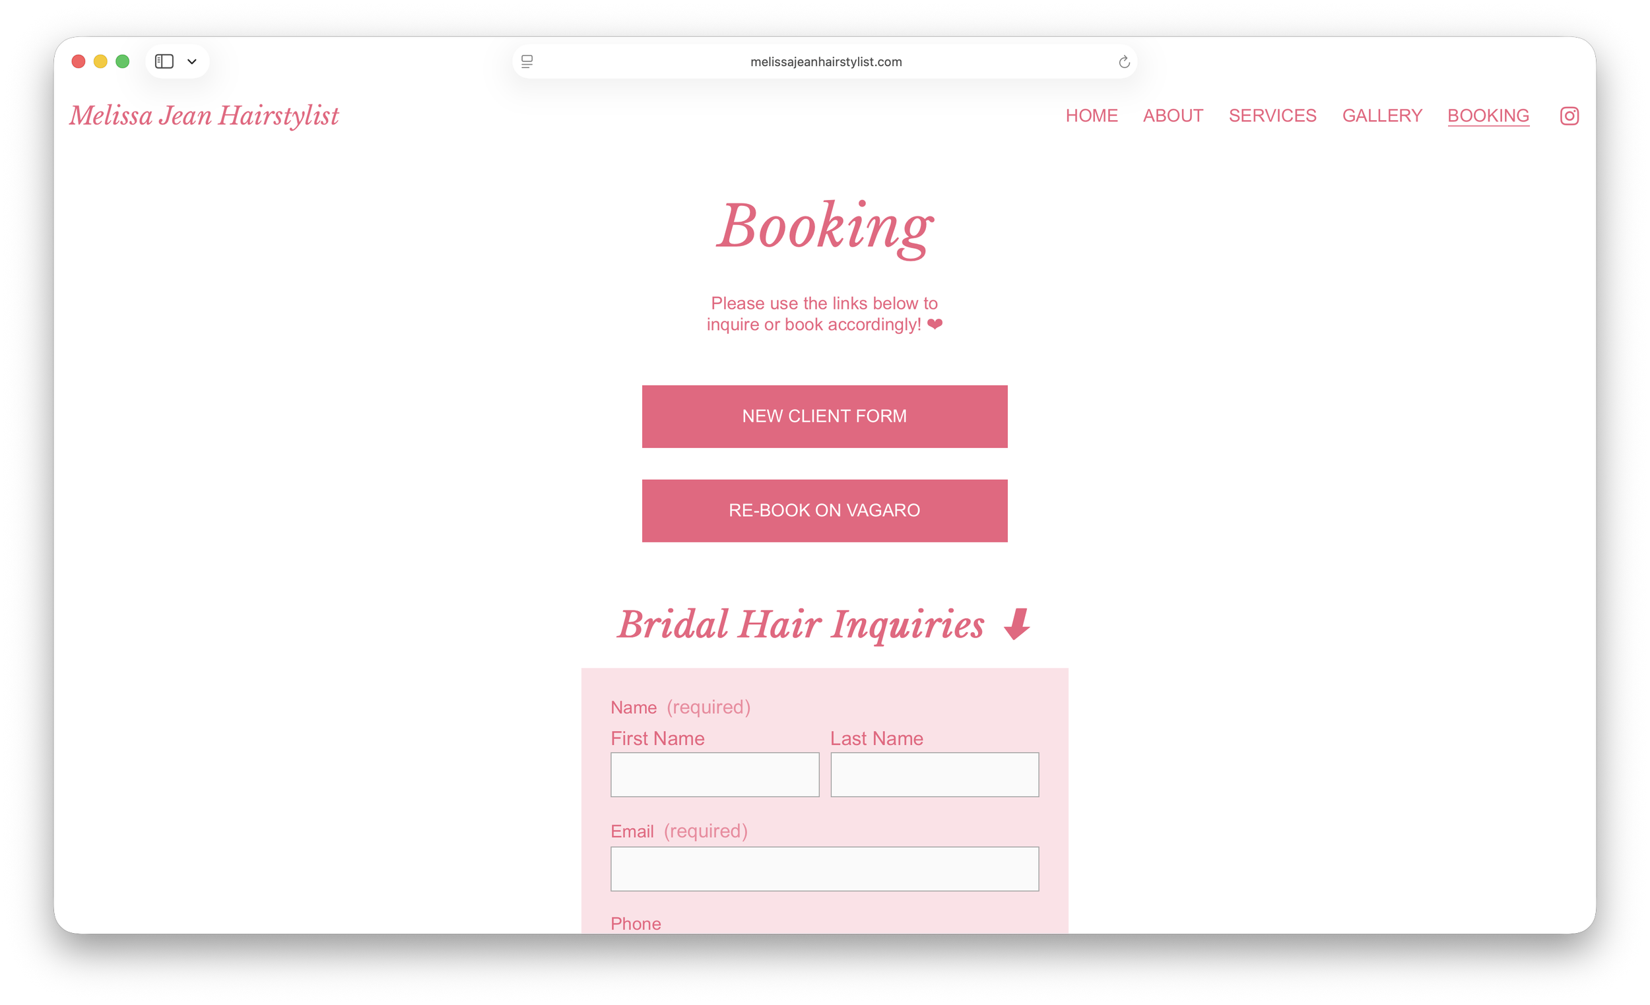
Task: Go to the HOME page
Action: [1092, 116]
